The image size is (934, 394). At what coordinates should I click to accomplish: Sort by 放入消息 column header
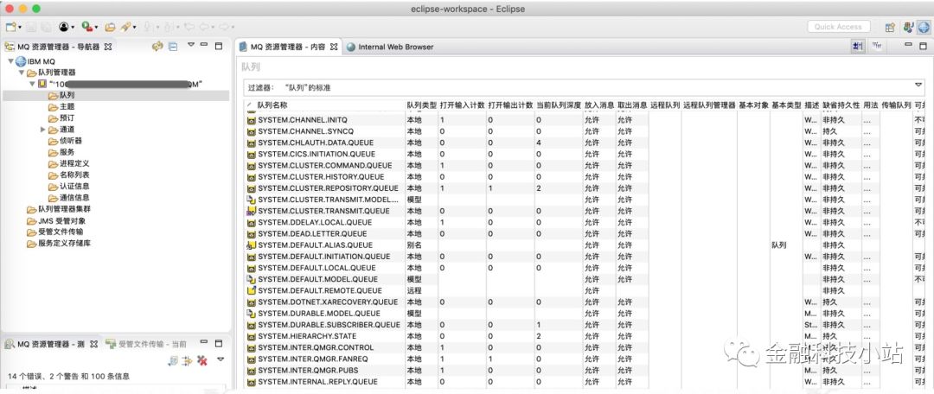[599, 105]
